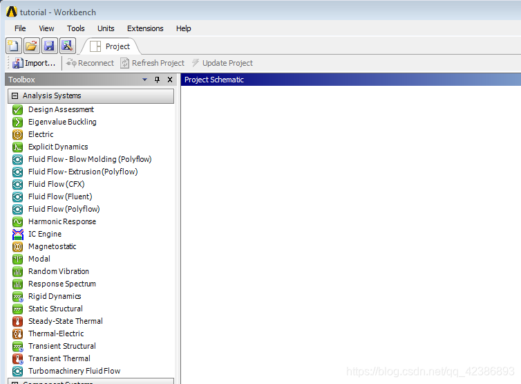Click the Electric system icon
Screen dimensions: 521x384
(x=17, y=134)
